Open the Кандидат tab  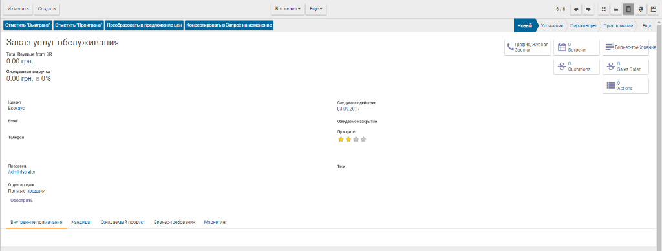pyautogui.click(x=81, y=223)
